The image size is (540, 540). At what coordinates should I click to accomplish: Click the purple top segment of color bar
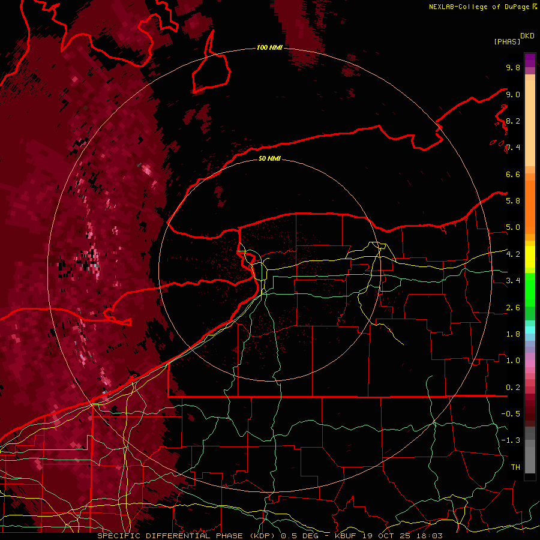tap(530, 61)
